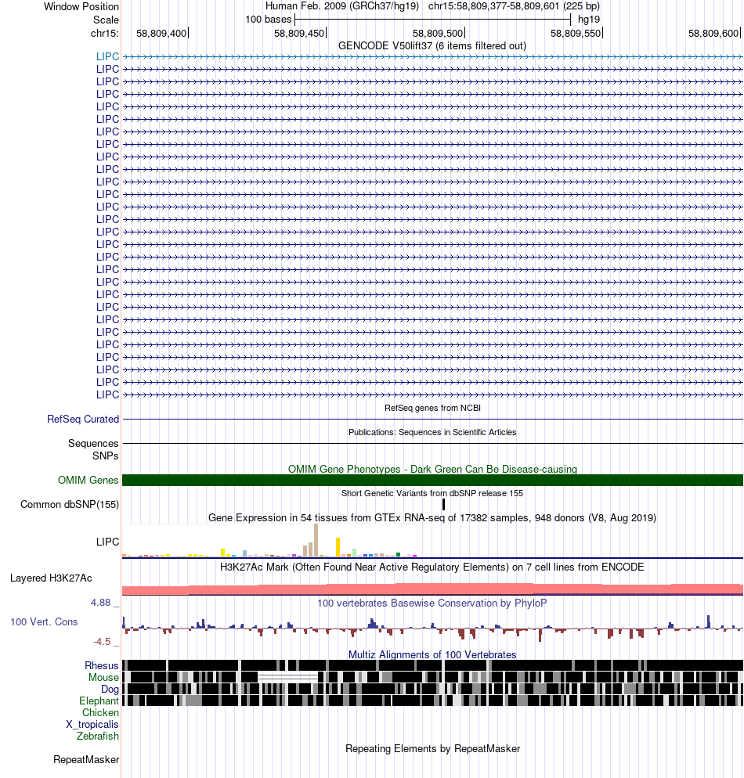Select the black dbSNP variant tick mark

444,504
